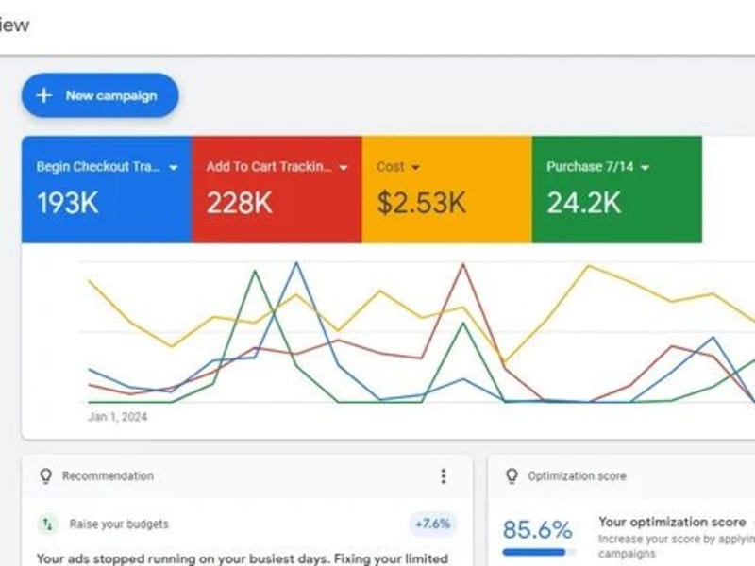Screen dimensions: 755x566
Task: Click the Recommendation card title
Action: click(x=108, y=476)
